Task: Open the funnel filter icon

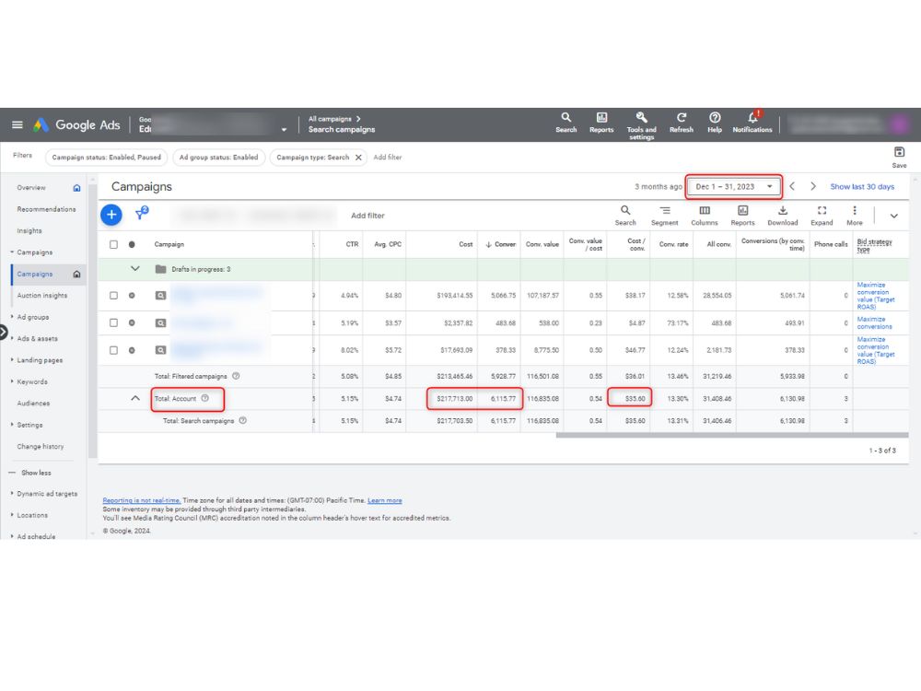Action: point(142,214)
